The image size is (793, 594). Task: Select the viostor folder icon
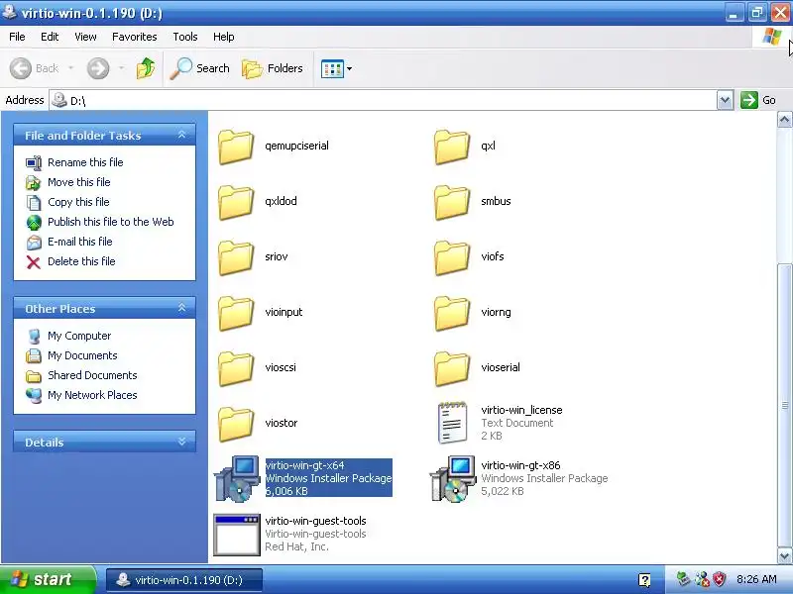[x=236, y=425]
